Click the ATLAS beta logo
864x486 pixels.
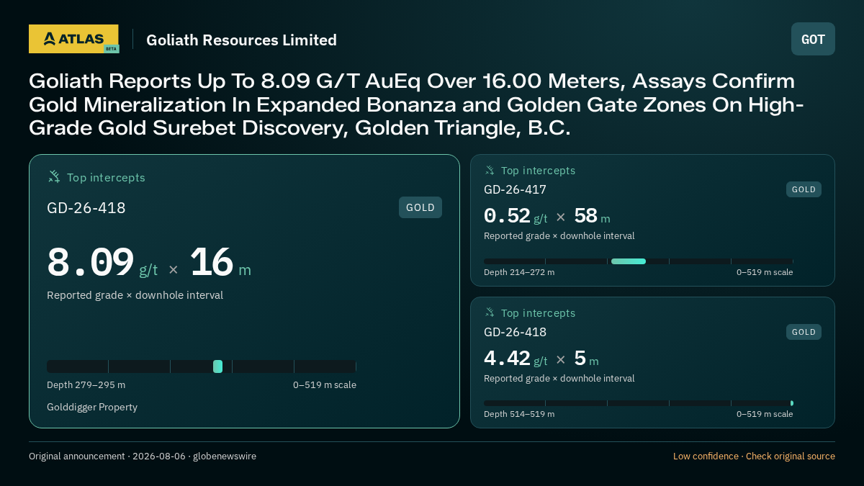point(73,39)
